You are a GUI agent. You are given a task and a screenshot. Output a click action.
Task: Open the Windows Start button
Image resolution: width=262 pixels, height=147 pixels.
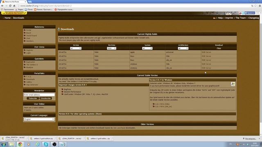(4, 144)
